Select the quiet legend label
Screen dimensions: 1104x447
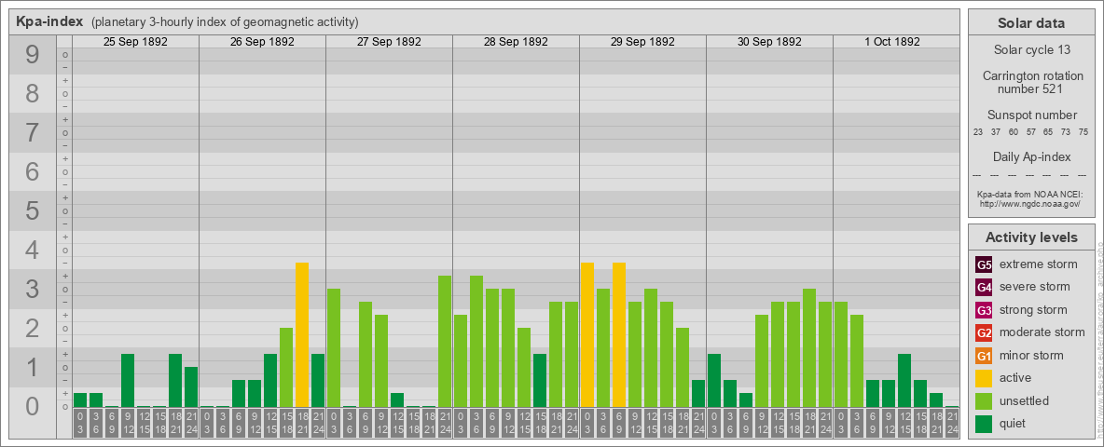point(1014,423)
